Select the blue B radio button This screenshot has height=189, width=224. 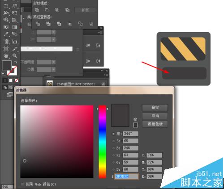point(113,169)
